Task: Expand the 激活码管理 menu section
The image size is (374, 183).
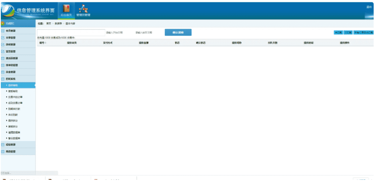Action: [18, 58]
